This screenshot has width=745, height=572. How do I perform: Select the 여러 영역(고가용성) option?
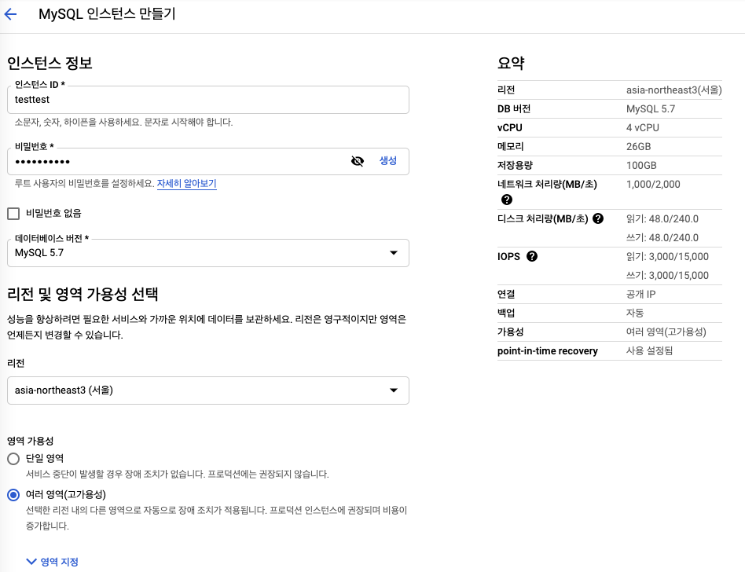click(x=13, y=493)
